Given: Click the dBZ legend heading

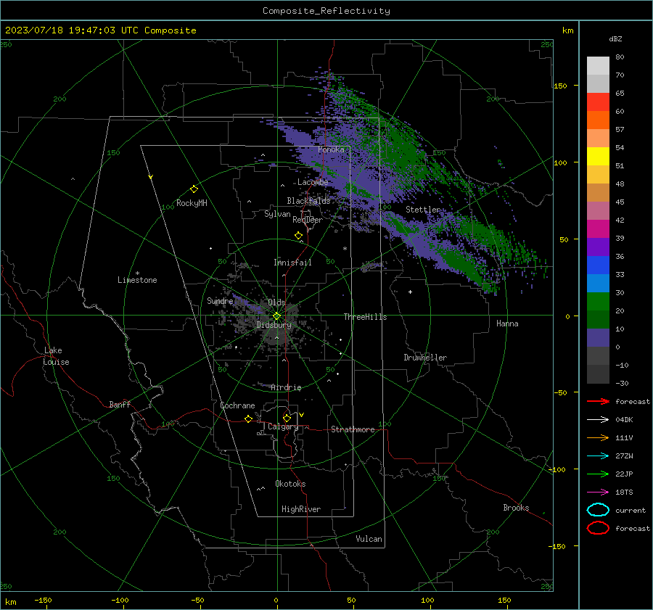Looking at the screenshot, I should coord(615,38).
